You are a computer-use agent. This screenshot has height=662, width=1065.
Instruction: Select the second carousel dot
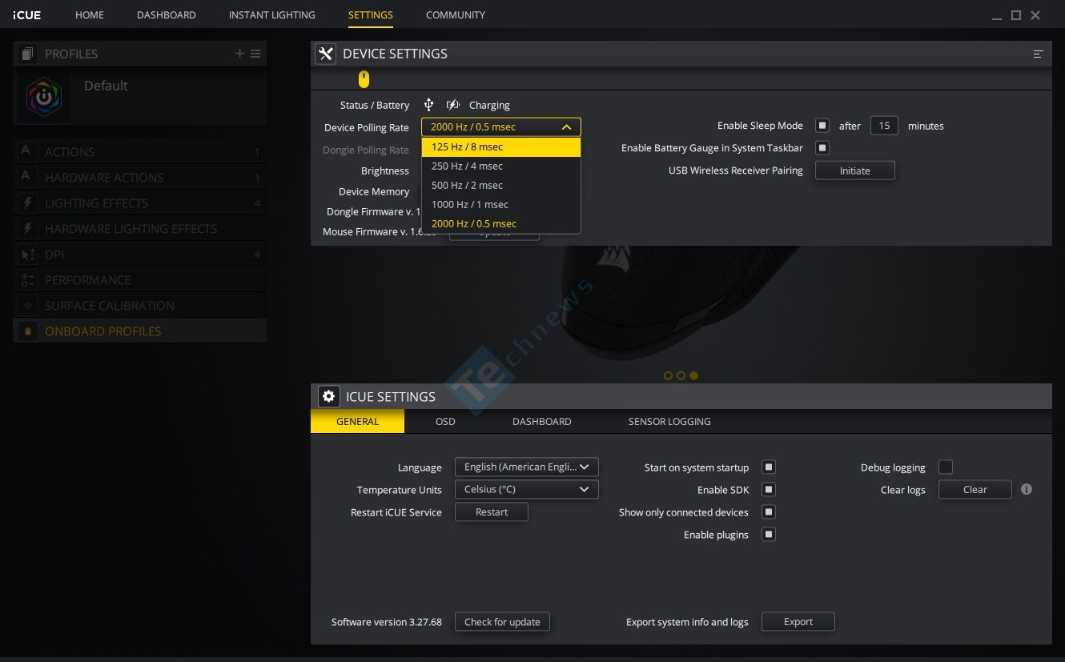coord(681,375)
